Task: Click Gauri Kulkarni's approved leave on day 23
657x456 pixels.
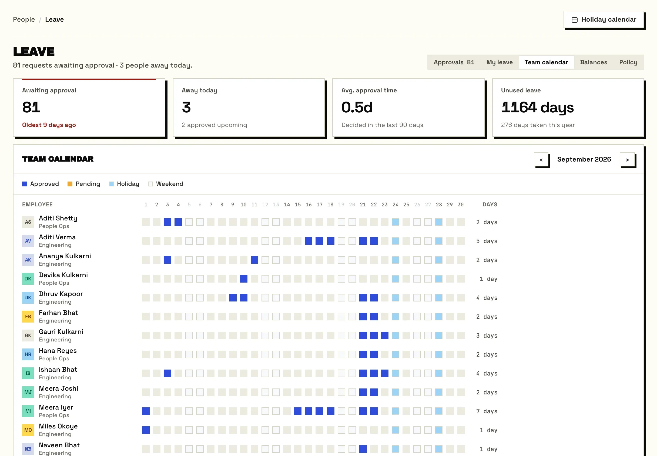Action: click(x=384, y=336)
